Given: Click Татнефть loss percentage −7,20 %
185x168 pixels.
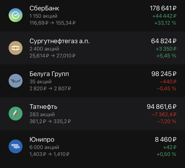Looking at the screenshot, I should click(166, 122).
